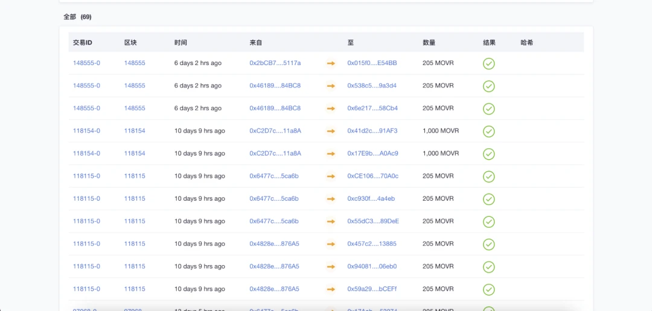Click success checkmark for transfer to 0x015f0....E54BB
The width and height of the screenshot is (652, 311).
point(488,63)
